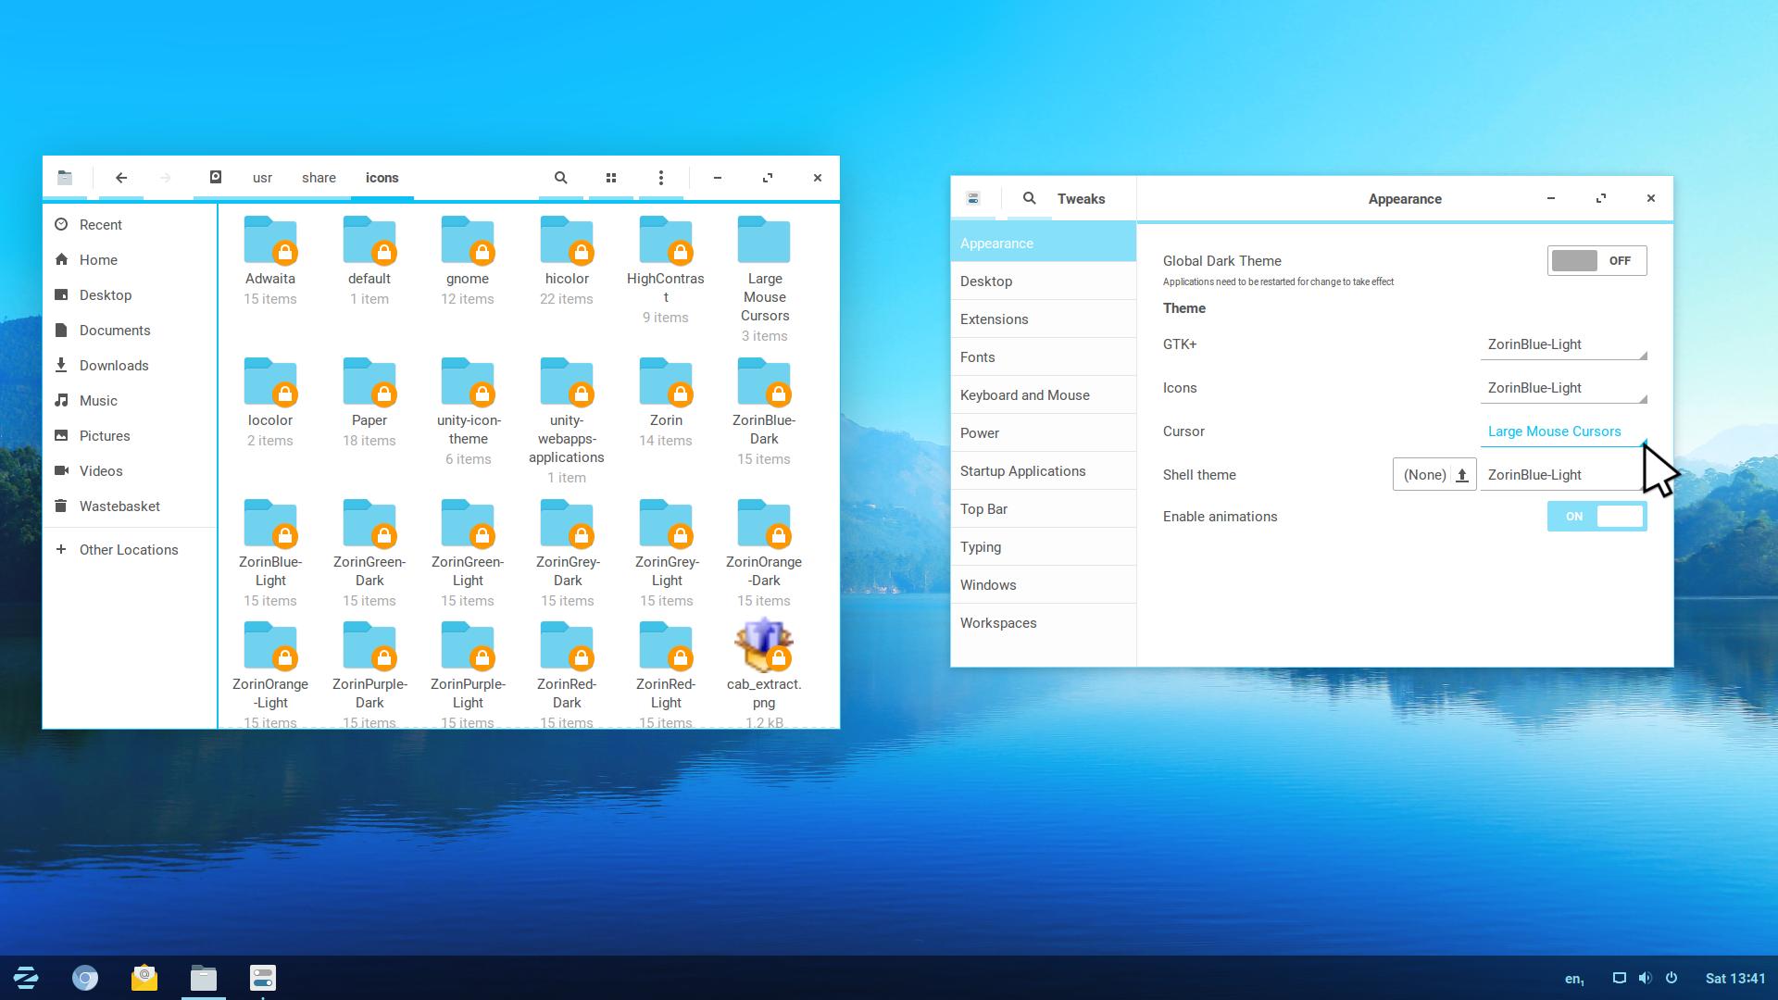Open Pictures in file manager sidebar
This screenshot has height=1000, width=1778.
130,436
